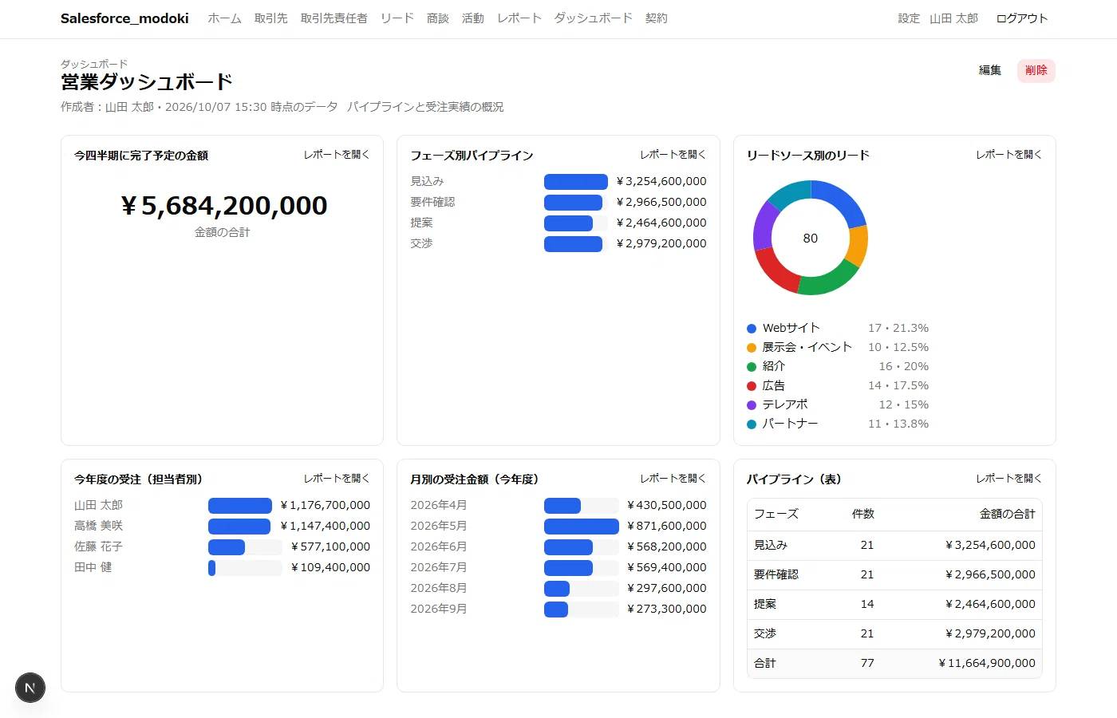1117x718 pixels.
Task: Navigate to リード in the top menu
Action: tap(397, 18)
